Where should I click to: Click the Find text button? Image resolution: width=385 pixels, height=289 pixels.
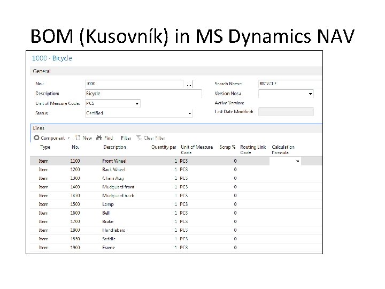[x=109, y=138]
